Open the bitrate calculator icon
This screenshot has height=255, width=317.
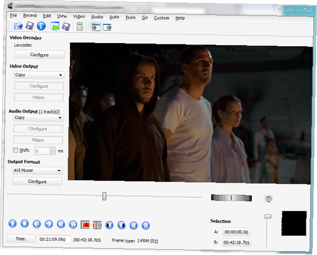pyautogui.click(x=80, y=27)
